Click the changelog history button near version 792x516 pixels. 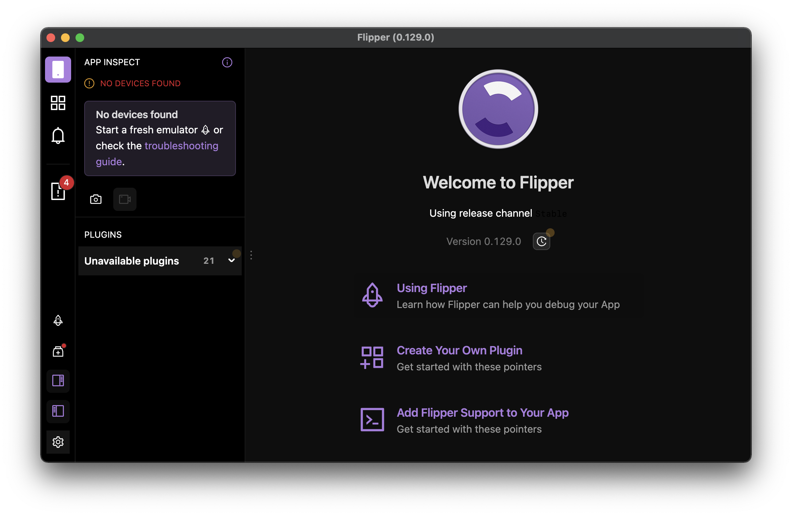click(541, 241)
